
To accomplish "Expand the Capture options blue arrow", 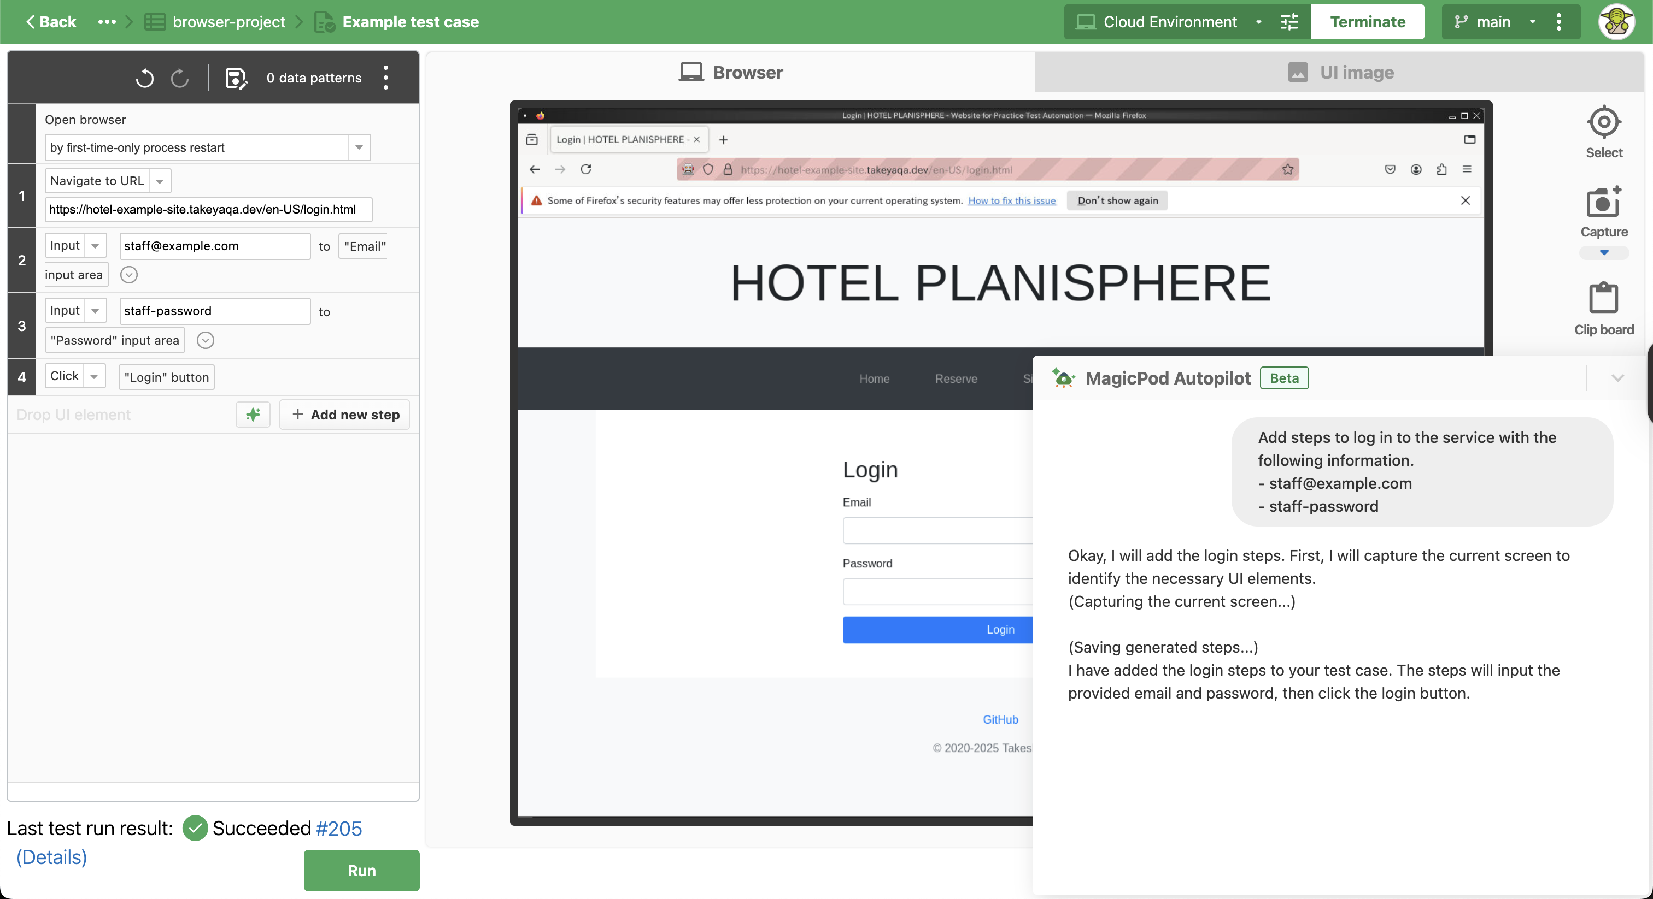I will pos(1604,253).
